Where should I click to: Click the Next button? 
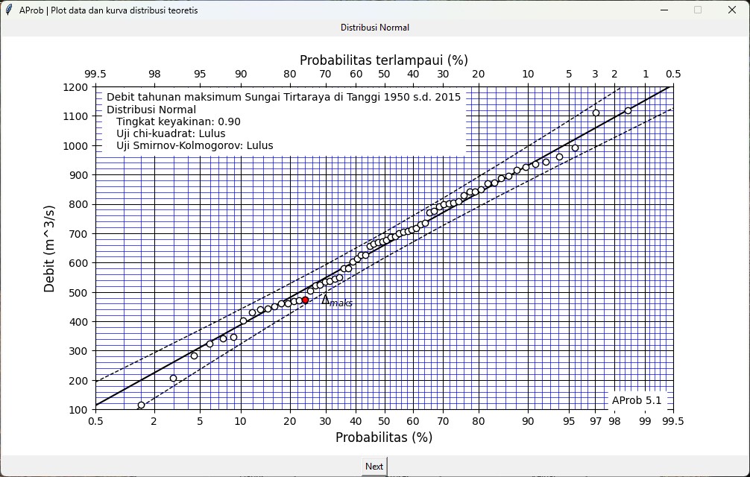(x=374, y=467)
